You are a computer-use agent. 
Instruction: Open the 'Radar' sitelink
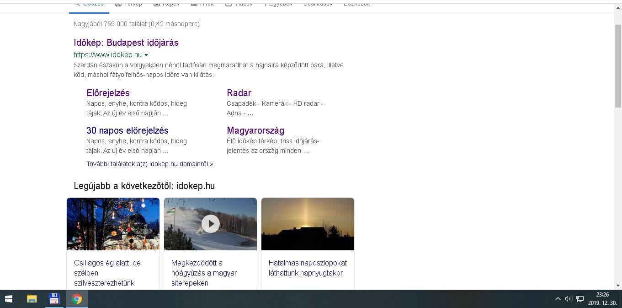(x=239, y=93)
